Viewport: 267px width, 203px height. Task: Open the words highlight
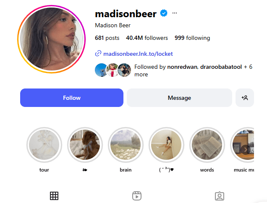click(x=207, y=145)
